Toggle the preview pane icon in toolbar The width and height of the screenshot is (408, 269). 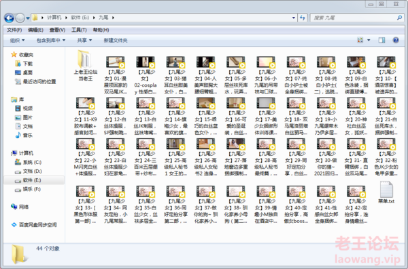381,40
